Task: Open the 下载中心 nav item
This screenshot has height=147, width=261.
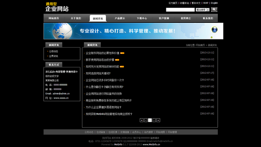Action: tap(142, 18)
